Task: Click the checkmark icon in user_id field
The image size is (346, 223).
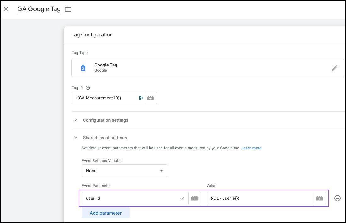Action: pos(182,198)
